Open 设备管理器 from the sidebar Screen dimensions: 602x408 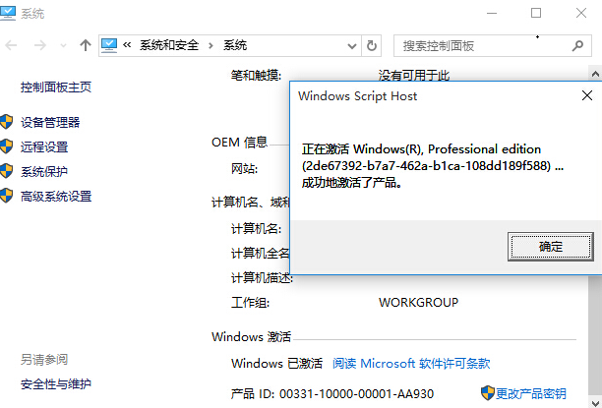coord(50,123)
